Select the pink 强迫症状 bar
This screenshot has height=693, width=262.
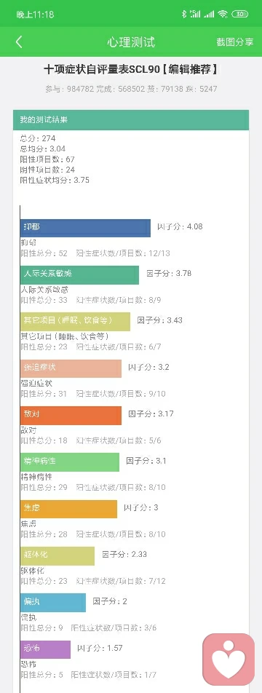pos(71,368)
